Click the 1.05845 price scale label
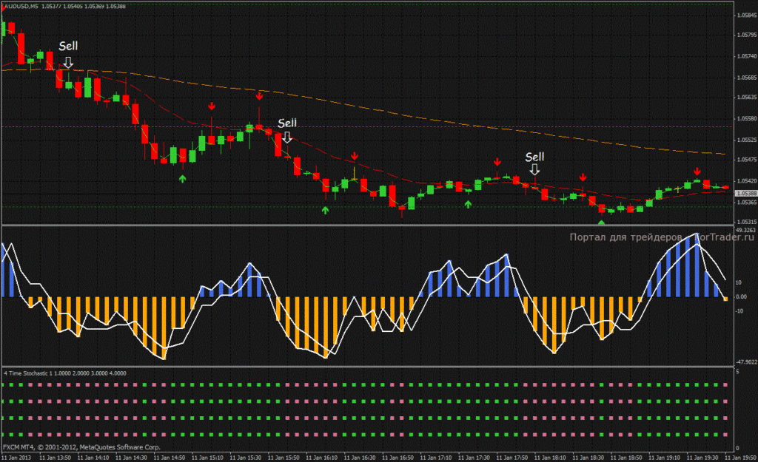This screenshot has width=758, height=462. pos(746,15)
